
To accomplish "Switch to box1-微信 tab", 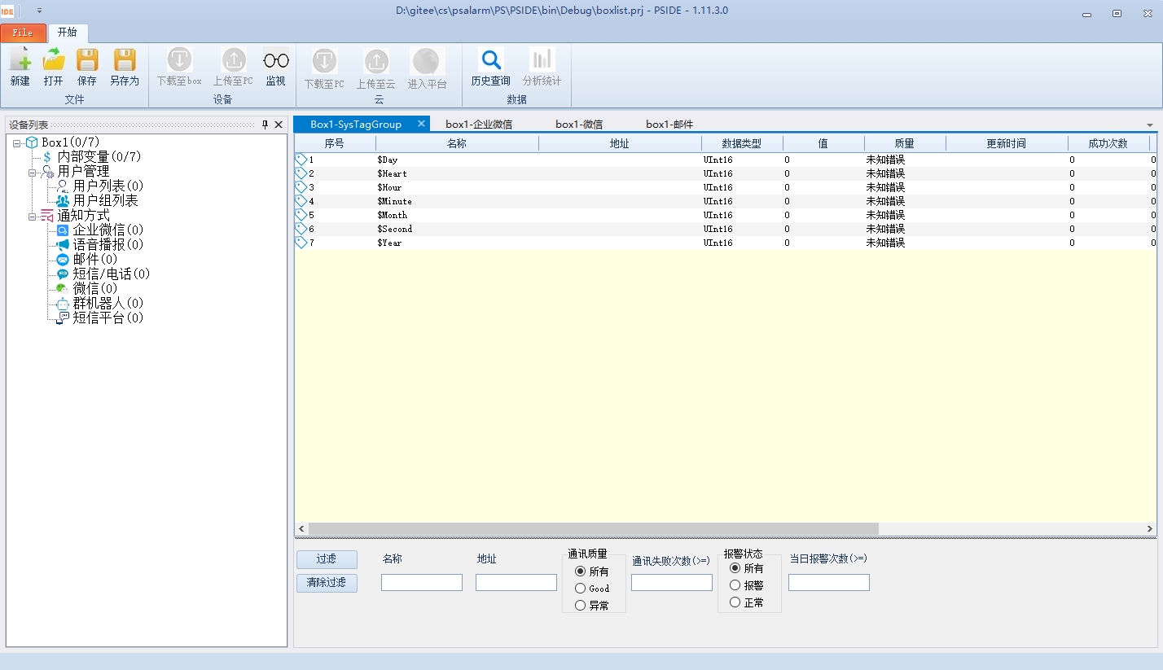I will (579, 125).
